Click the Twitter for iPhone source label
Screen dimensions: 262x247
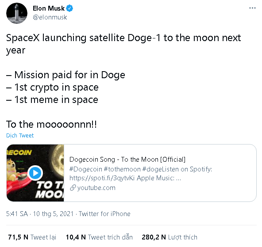click(x=104, y=214)
